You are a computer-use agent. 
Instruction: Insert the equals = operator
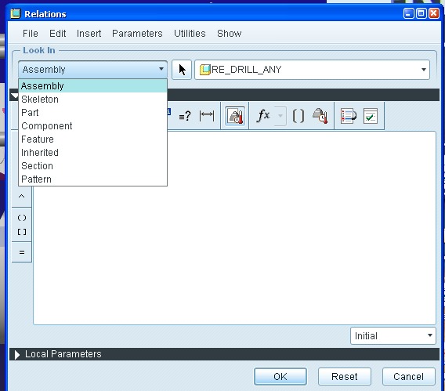(x=22, y=252)
